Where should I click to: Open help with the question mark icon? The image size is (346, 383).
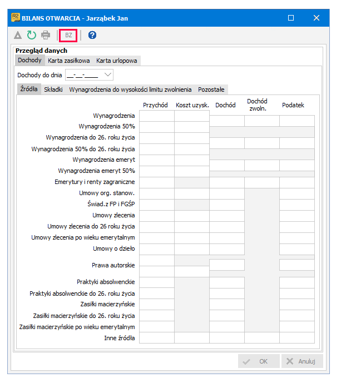tap(92, 35)
